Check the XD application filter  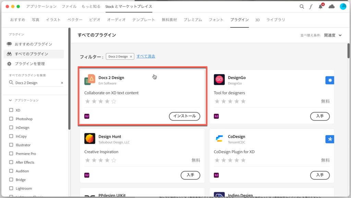11,110
